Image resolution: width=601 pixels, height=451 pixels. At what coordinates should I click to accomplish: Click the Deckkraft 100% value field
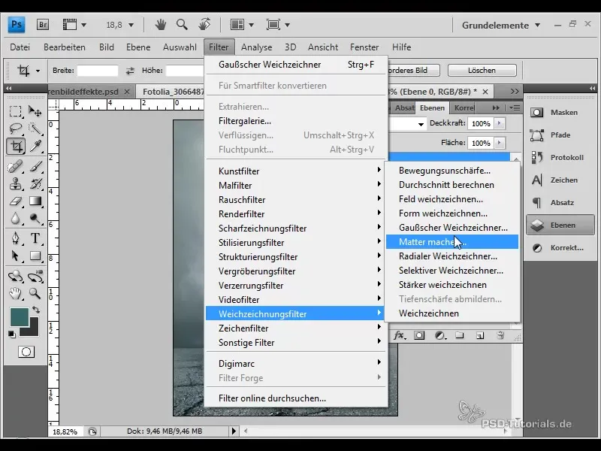point(481,123)
